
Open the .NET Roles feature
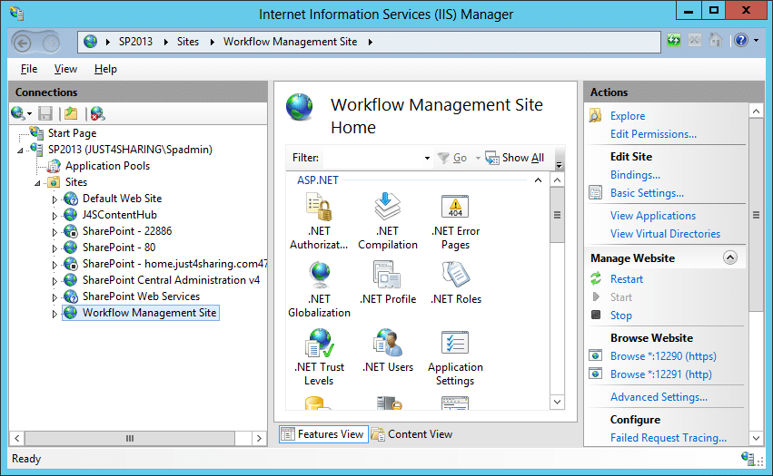click(x=455, y=275)
